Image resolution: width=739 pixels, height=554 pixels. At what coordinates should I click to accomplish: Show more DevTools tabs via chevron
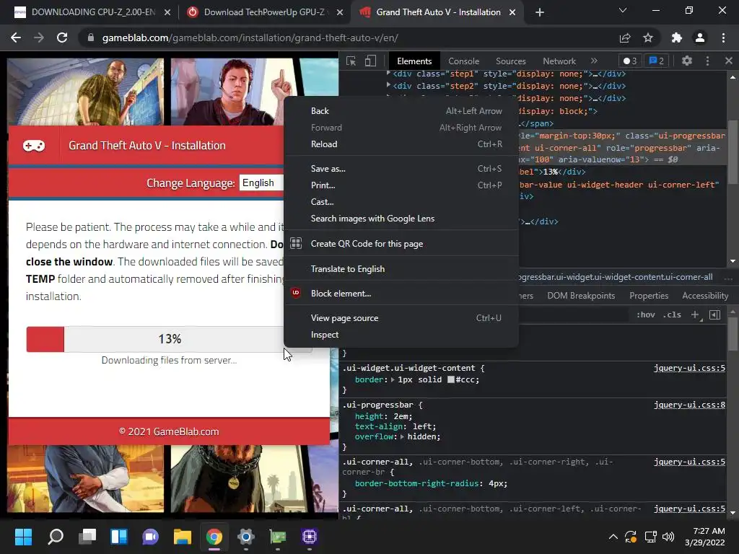pos(594,61)
